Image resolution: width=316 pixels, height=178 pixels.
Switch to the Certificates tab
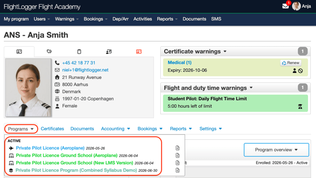pos(52,129)
